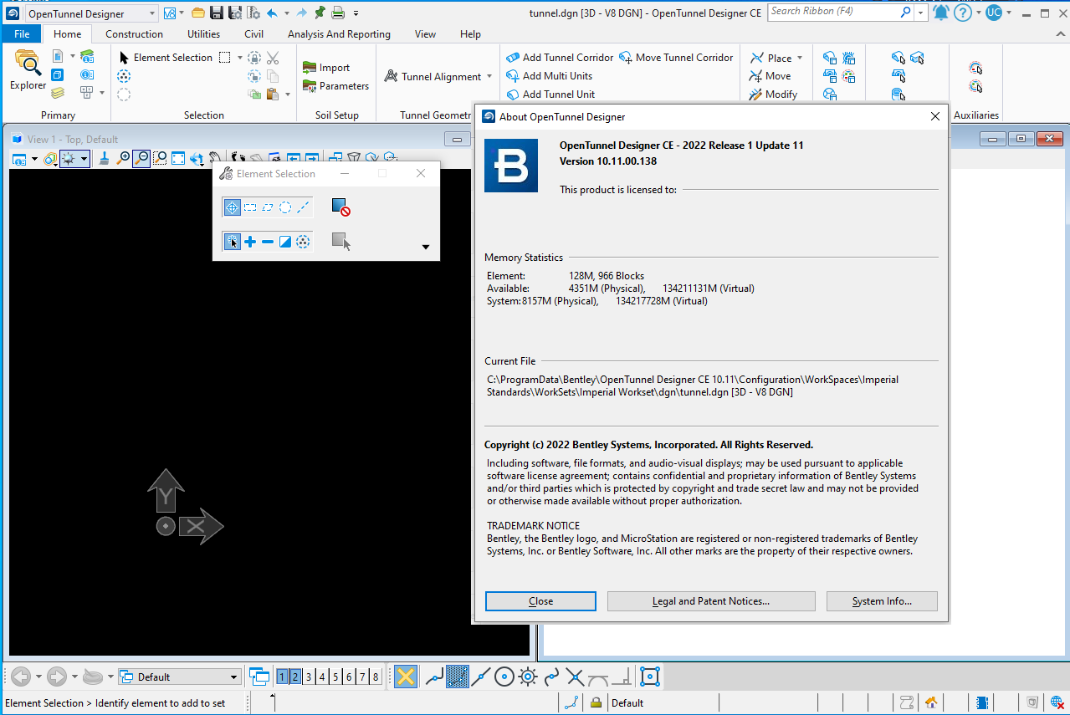Click the Import soil setup tool
Screen dimensions: 1070x715
click(x=326, y=68)
